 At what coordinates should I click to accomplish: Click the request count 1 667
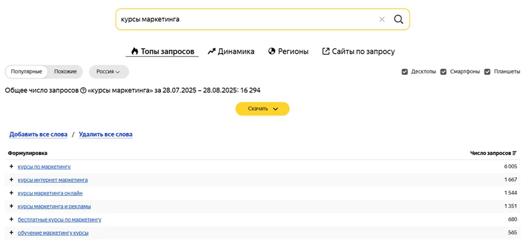pos(511,180)
